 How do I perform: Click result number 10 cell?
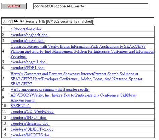coord(6,106)
